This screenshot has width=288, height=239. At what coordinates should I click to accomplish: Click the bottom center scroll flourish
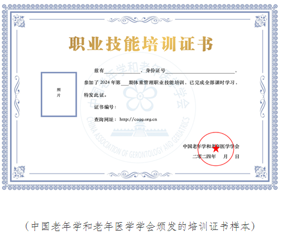tap(140, 174)
